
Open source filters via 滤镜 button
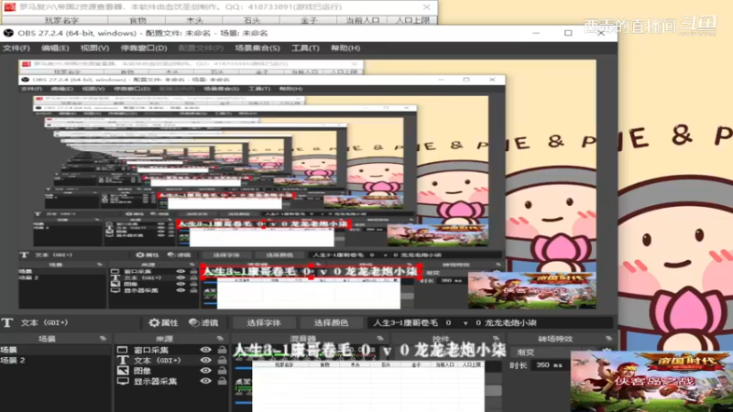203,323
